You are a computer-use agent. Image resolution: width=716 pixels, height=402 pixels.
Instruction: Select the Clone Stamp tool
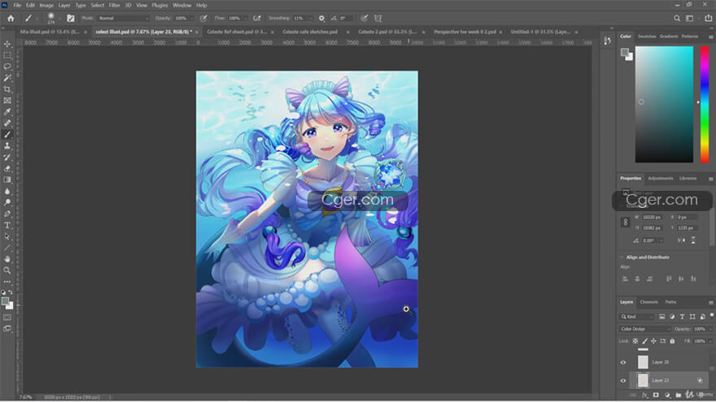(7, 146)
